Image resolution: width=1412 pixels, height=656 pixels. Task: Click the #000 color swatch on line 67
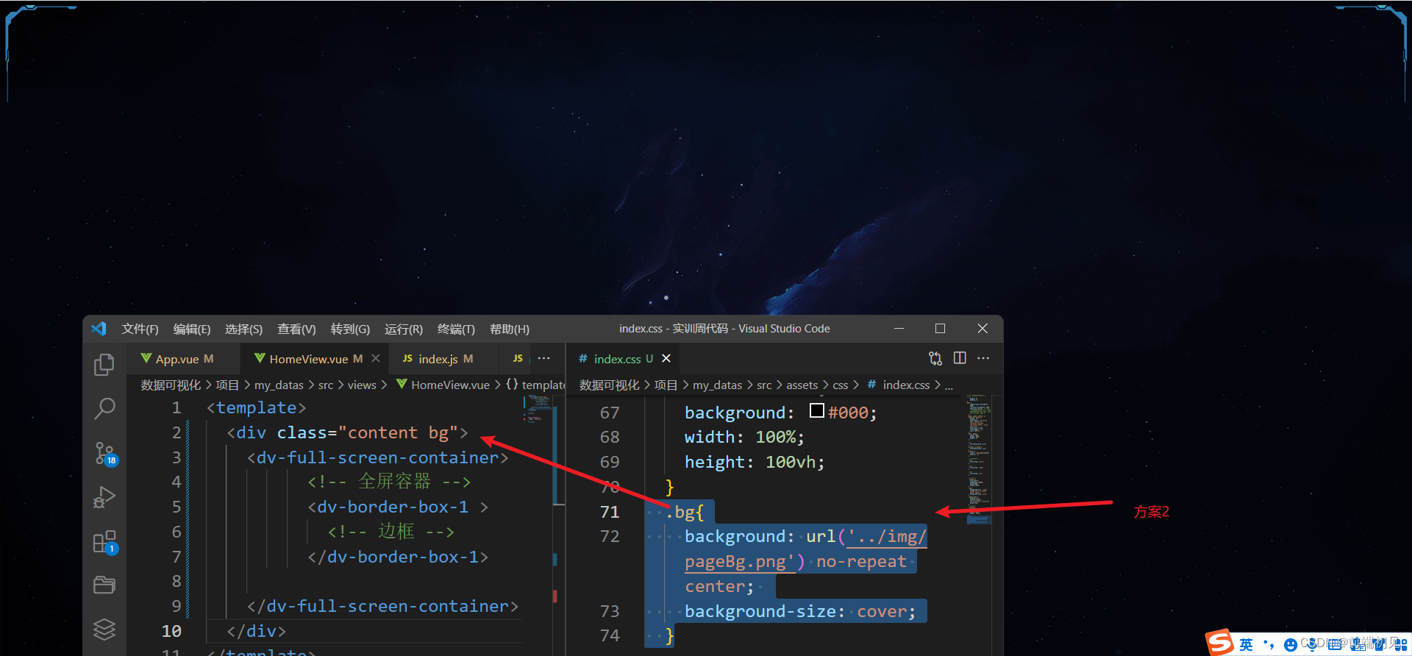pos(817,411)
